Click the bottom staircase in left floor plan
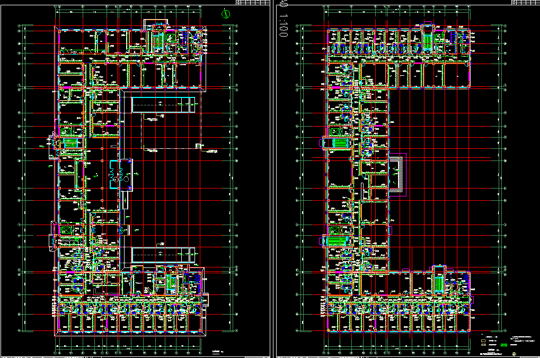Screen dimensions: 540x358 170,283
